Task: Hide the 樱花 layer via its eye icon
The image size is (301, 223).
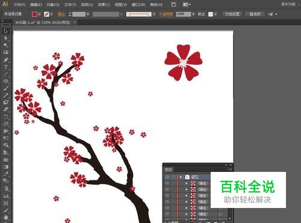Action: (167, 177)
